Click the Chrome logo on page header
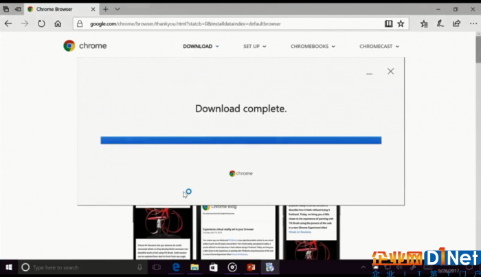 tap(85, 45)
